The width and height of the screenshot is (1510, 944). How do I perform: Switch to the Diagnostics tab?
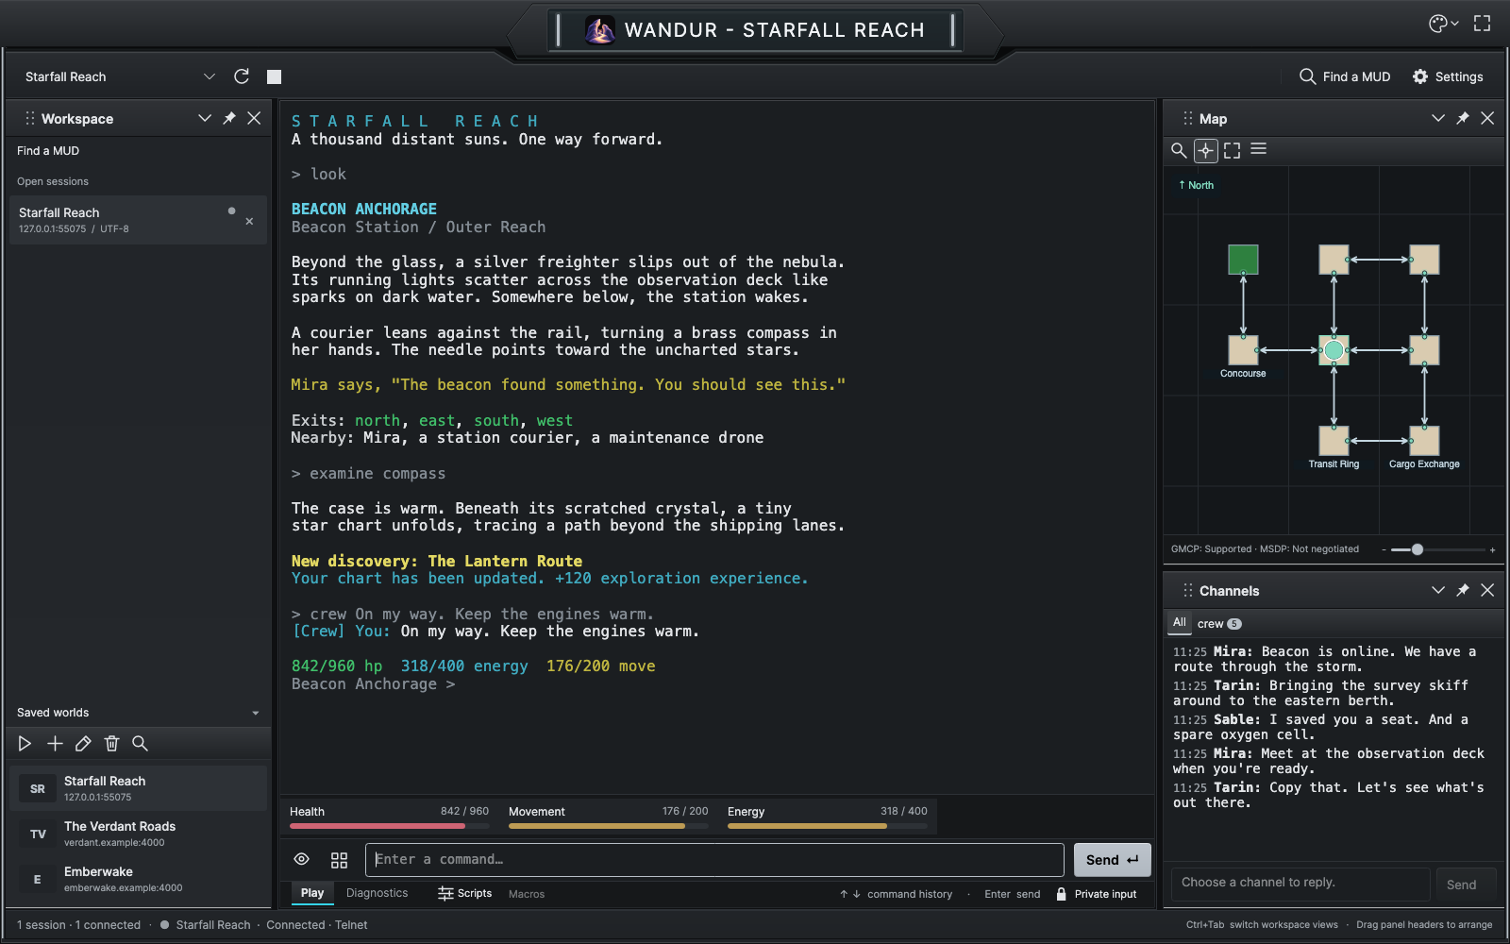pos(377,893)
